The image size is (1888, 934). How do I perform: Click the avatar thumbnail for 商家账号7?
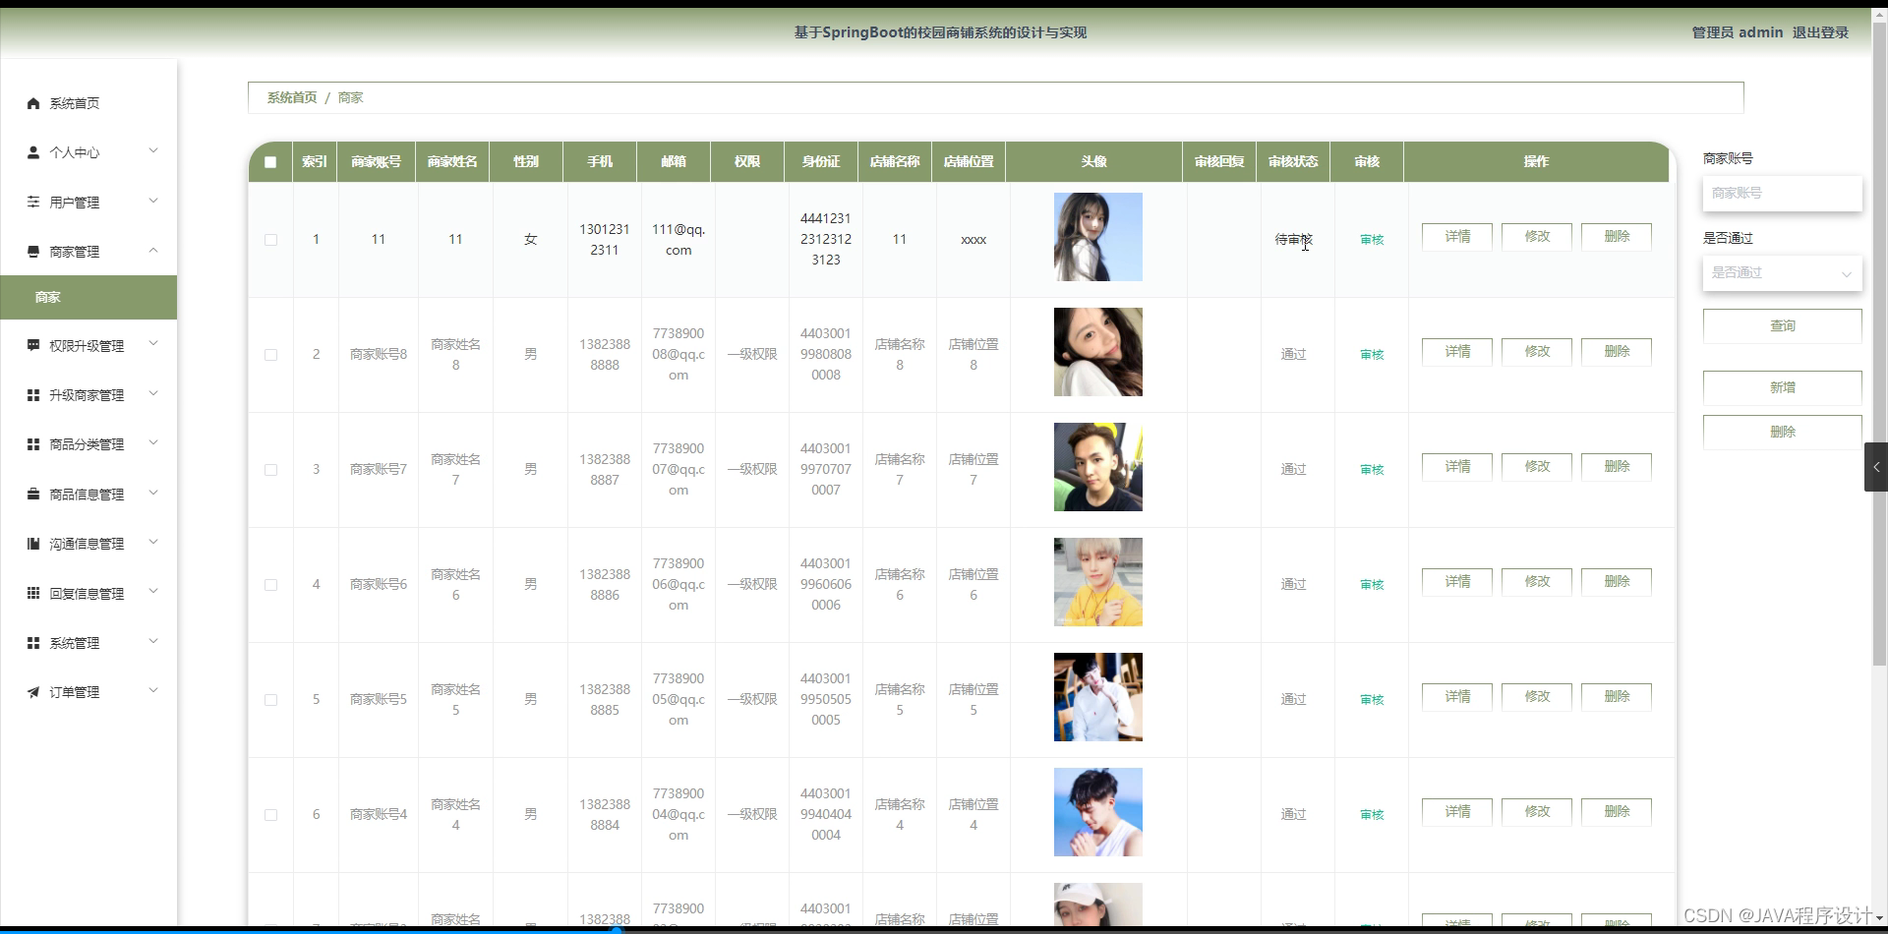pyautogui.click(x=1098, y=467)
